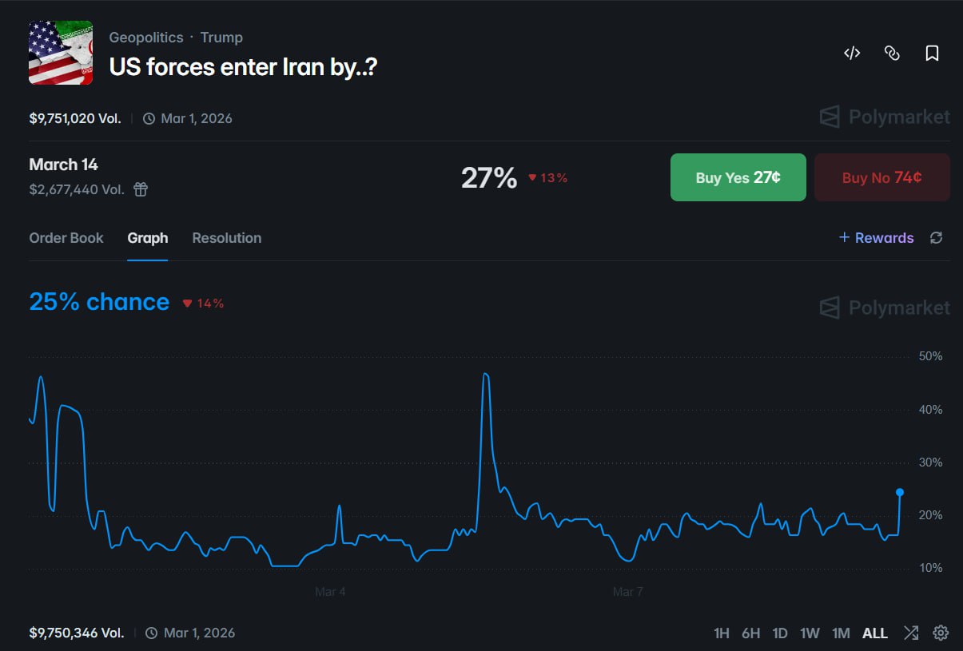
Task: Open the embed code icon
Action: tap(852, 53)
